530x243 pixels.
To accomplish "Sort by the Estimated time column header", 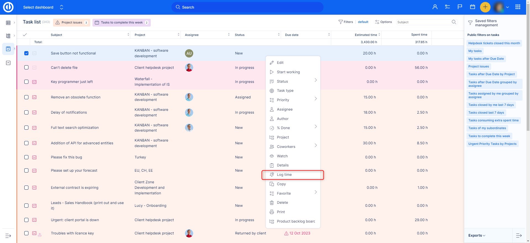I will click(x=365, y=35).
